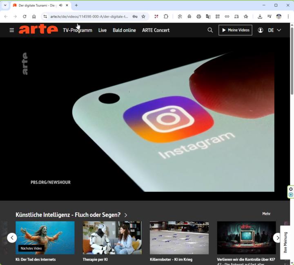Viewport: 294px width, 265px height.
Task: Close the floating side widget X
Action: 291,189
